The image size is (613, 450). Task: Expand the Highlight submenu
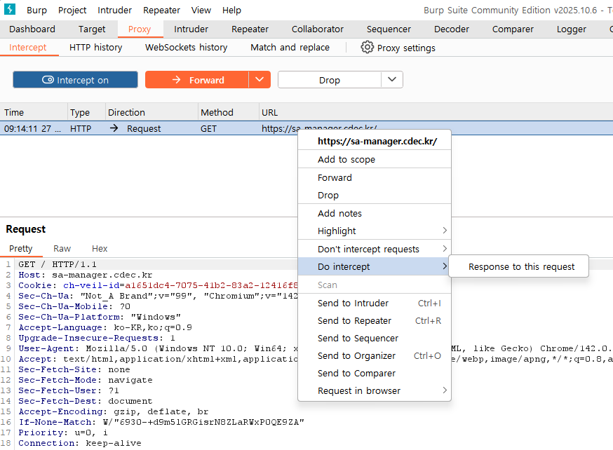[375, 231]
